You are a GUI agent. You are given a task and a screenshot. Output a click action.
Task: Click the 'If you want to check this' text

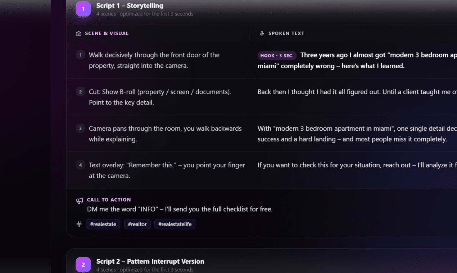[357, 165]
